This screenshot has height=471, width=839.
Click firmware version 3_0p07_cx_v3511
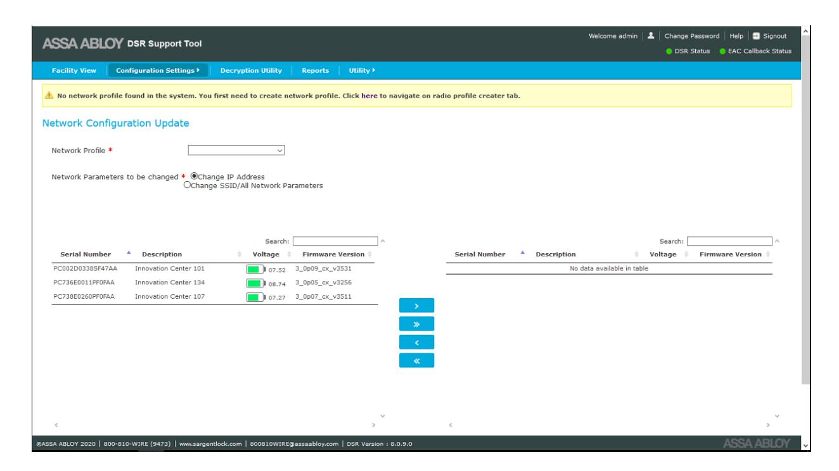click(323, 296)
